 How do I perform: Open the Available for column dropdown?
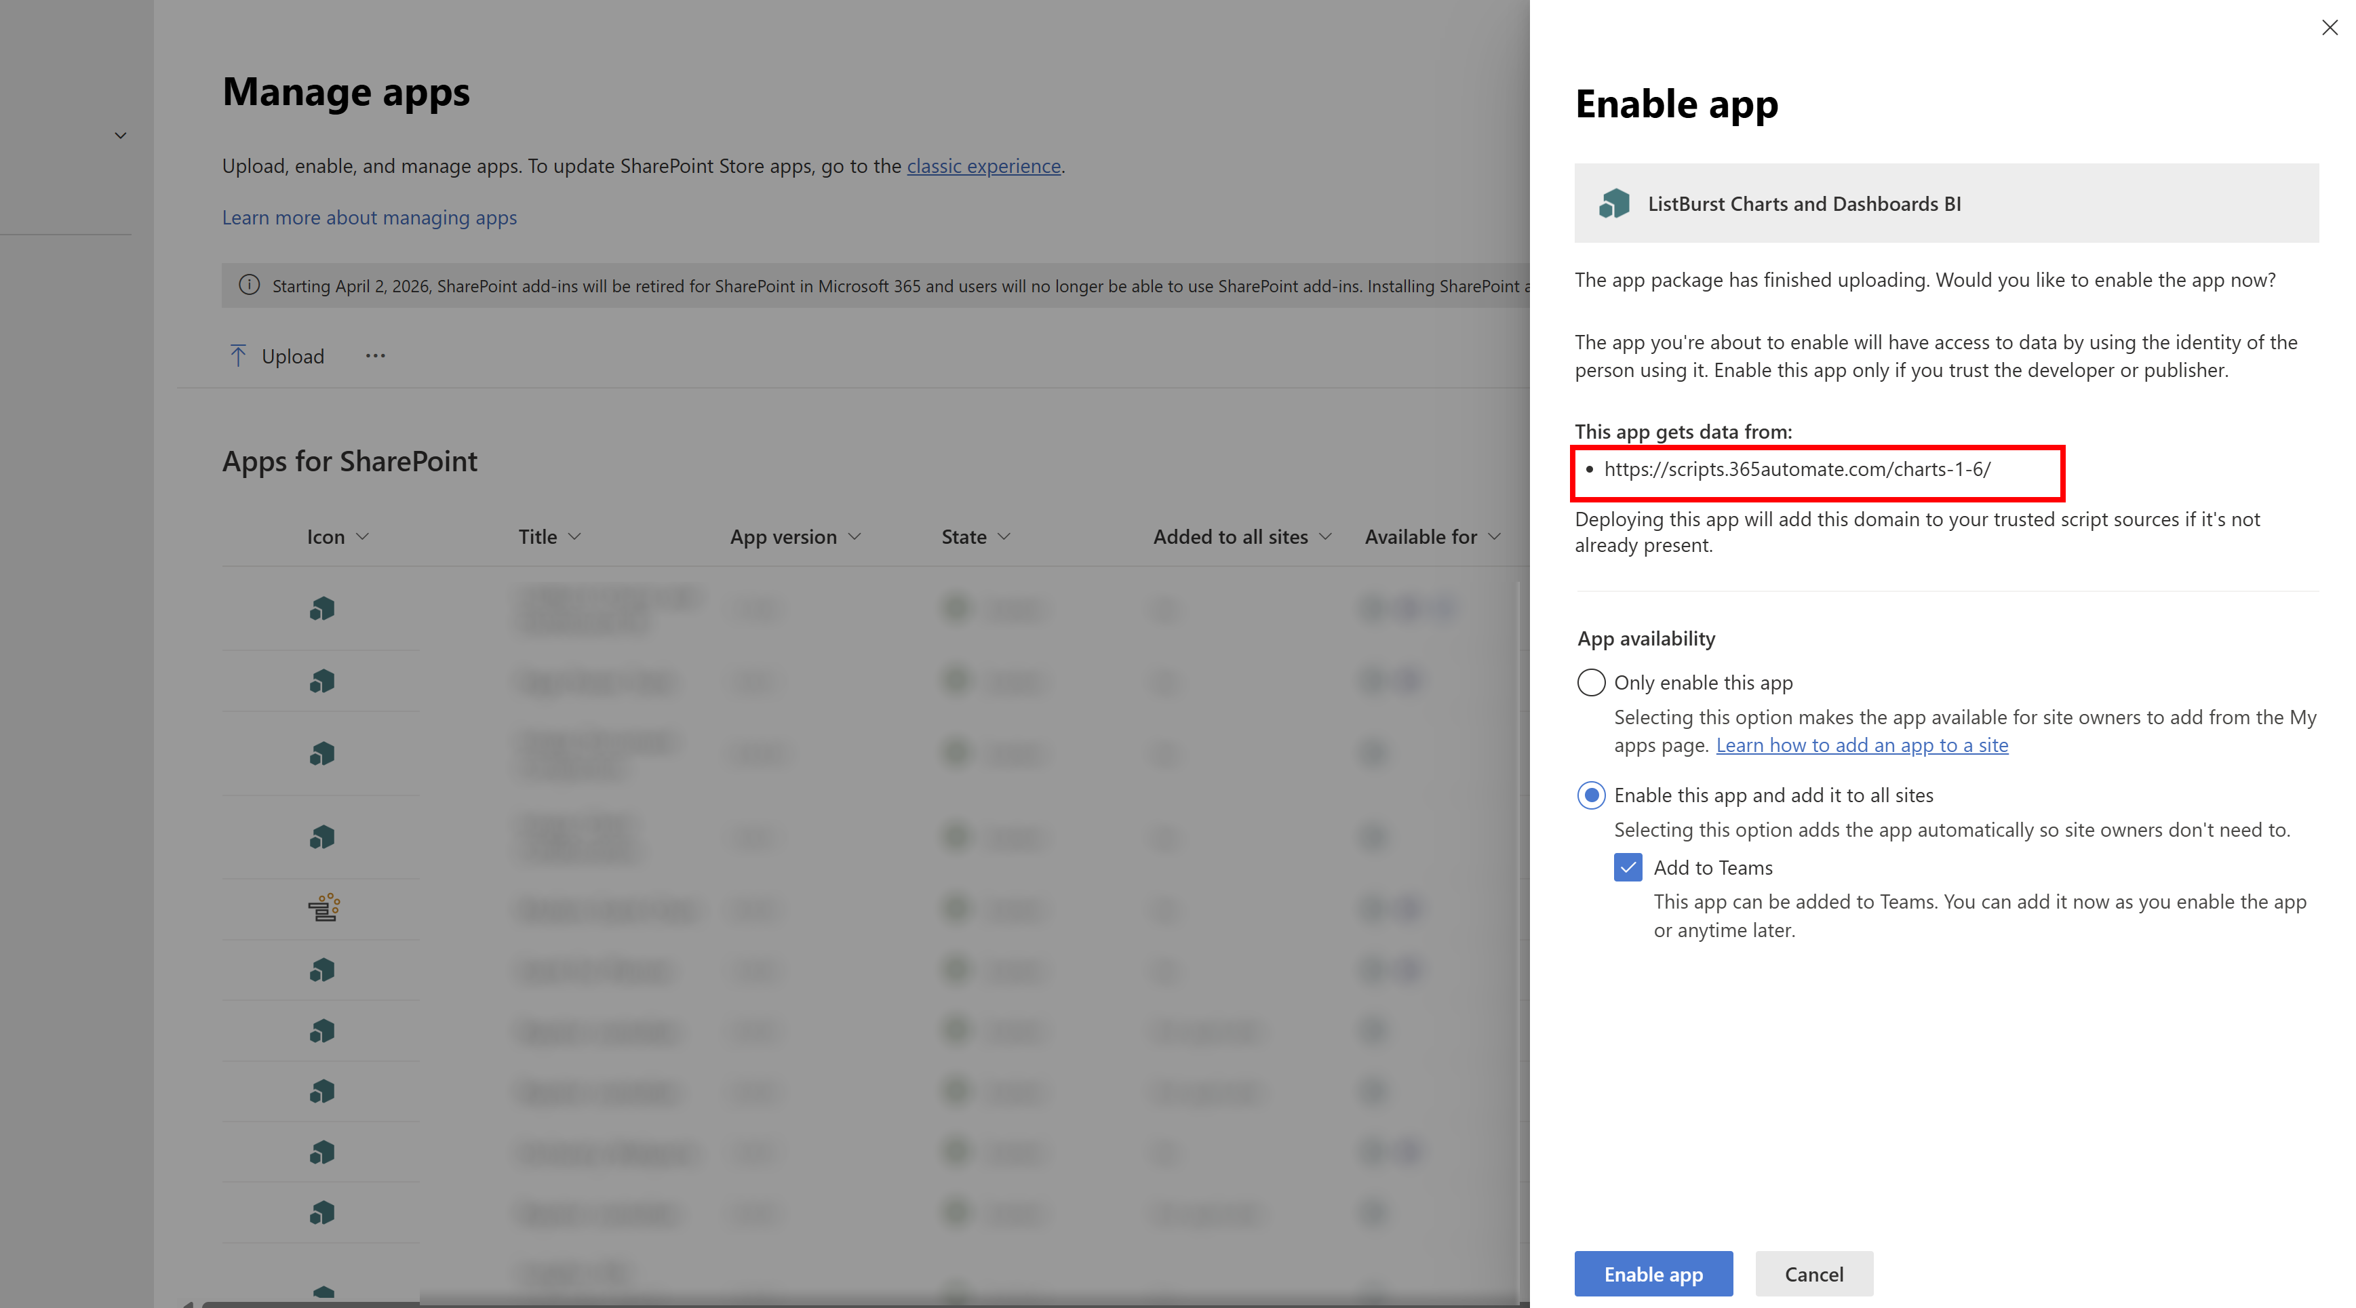(1495, 537)
